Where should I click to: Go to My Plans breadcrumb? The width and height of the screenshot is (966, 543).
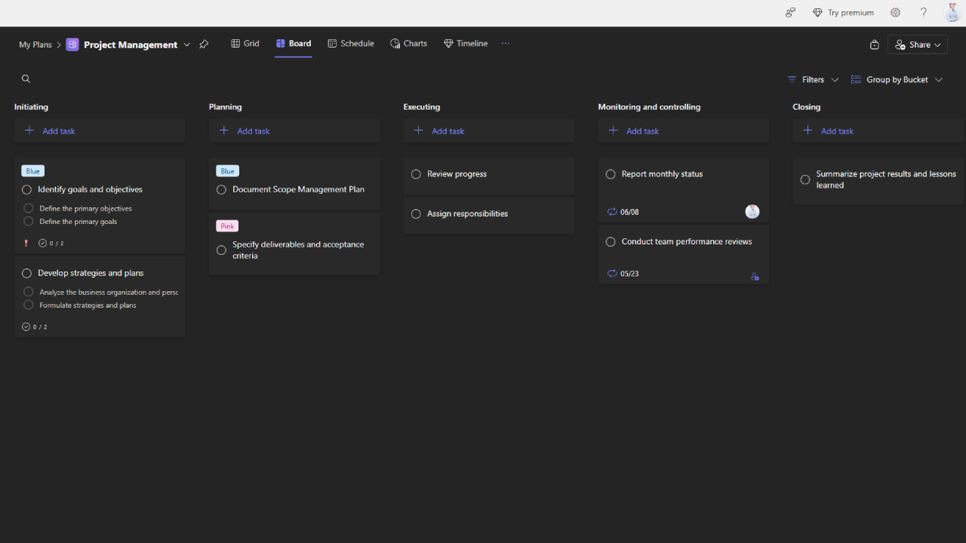[35, 44]
